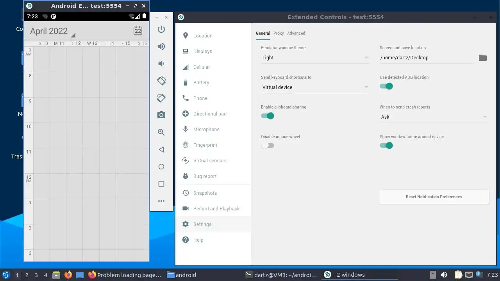The image size is (500, 281).
Task: Open Help in the sidebar
Action: click(213, 240)
